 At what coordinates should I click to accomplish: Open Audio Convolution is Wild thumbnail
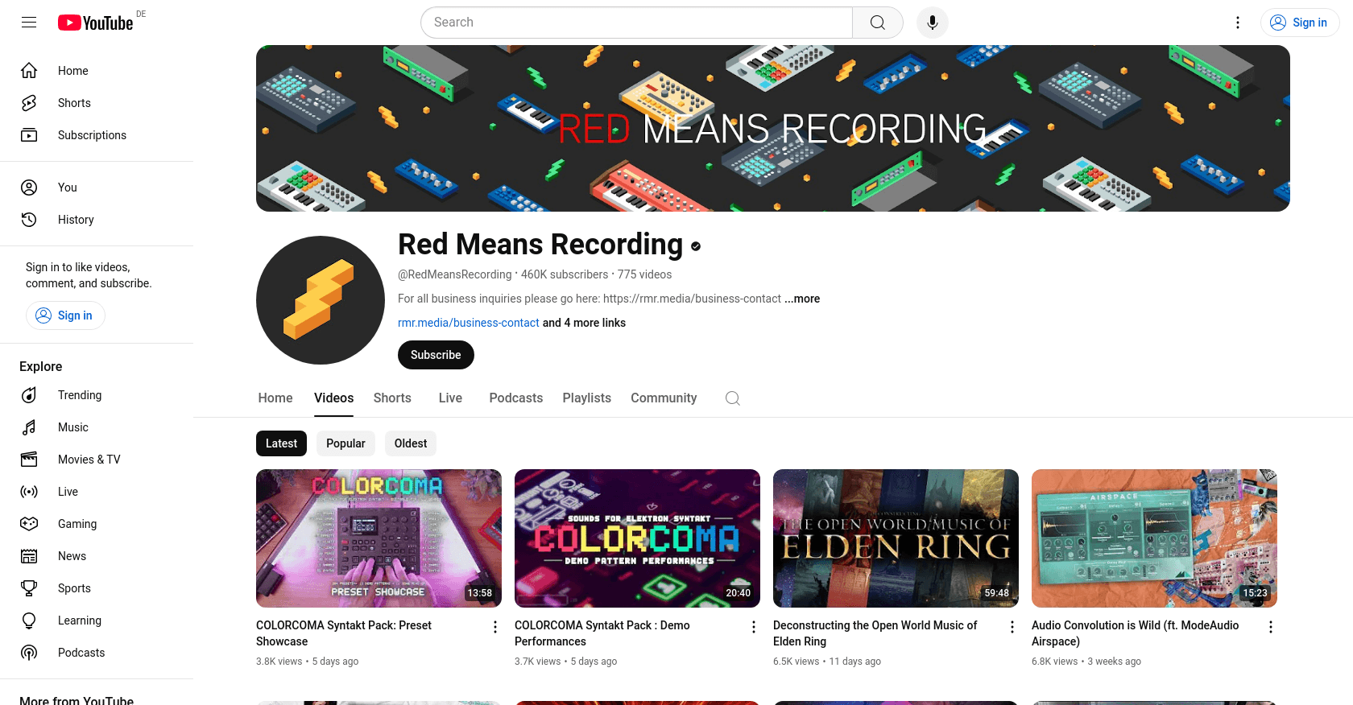click(x=1154, y=538)
